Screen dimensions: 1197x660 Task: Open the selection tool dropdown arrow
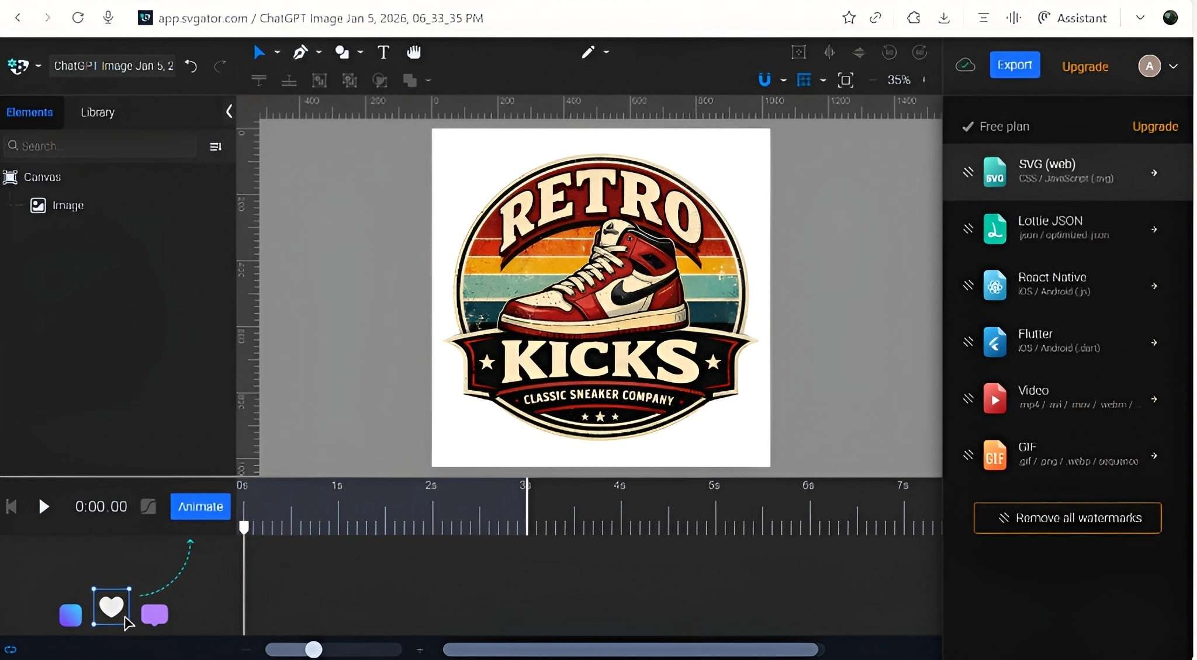(x=277, y=53)
